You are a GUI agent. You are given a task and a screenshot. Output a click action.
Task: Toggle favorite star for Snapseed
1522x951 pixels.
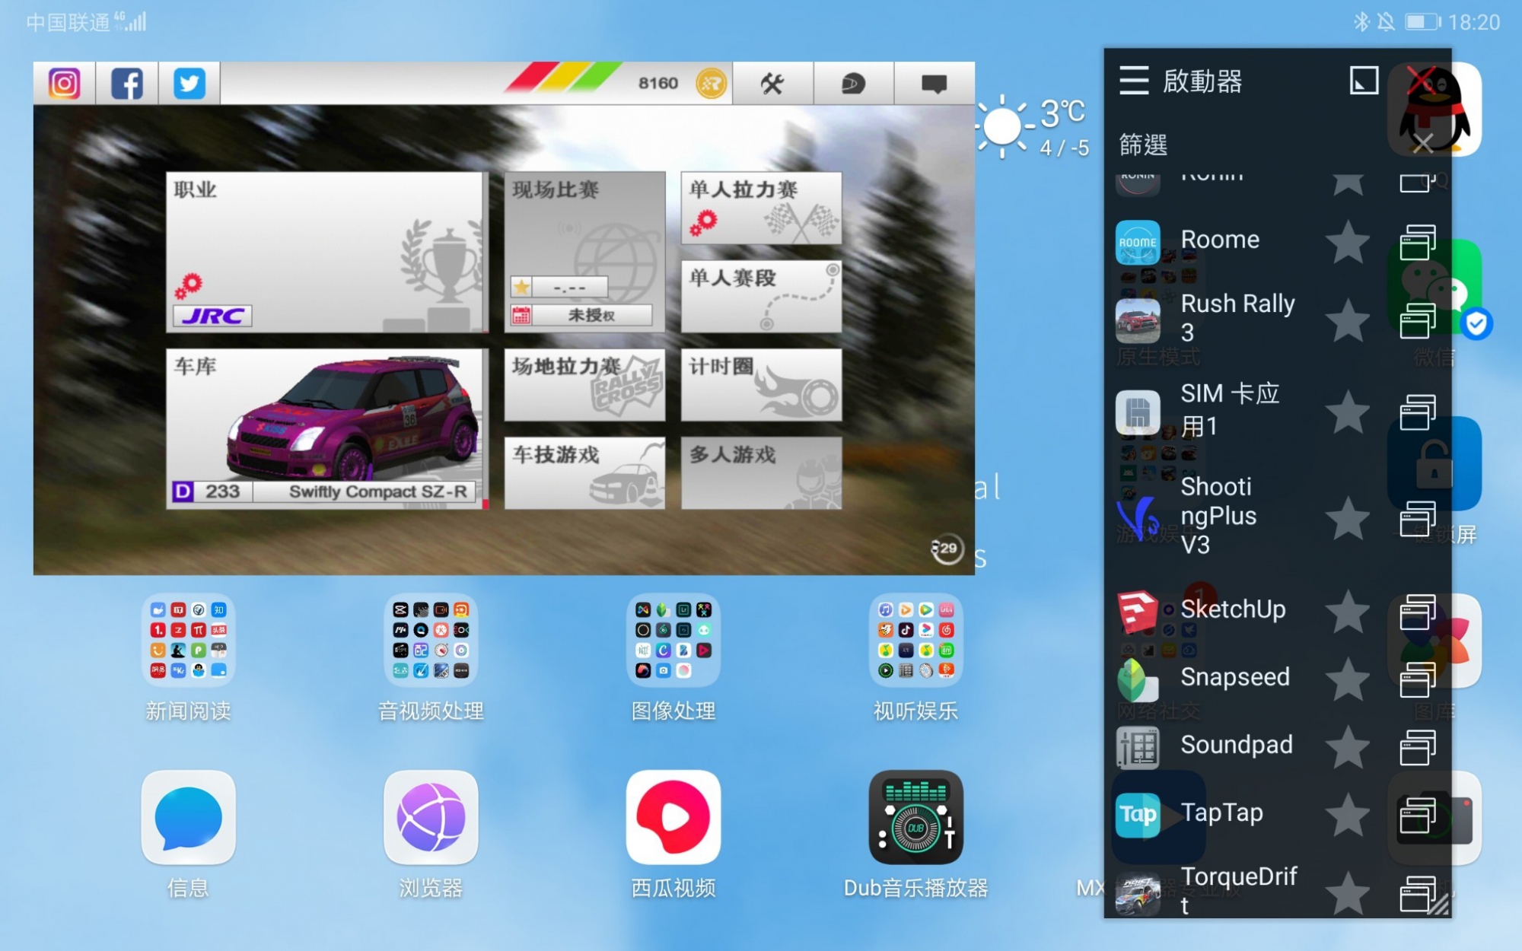click(x=1348, y=679)
